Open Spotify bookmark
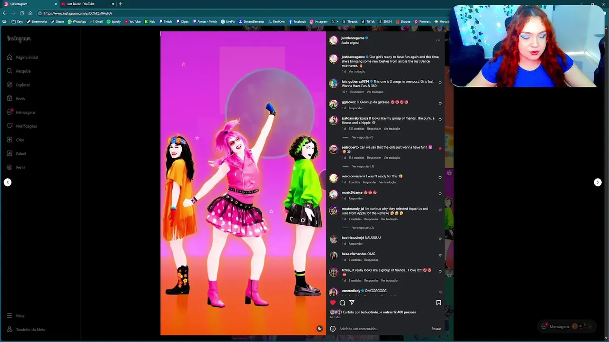This screenshot has height=342, width=609. 114,21
